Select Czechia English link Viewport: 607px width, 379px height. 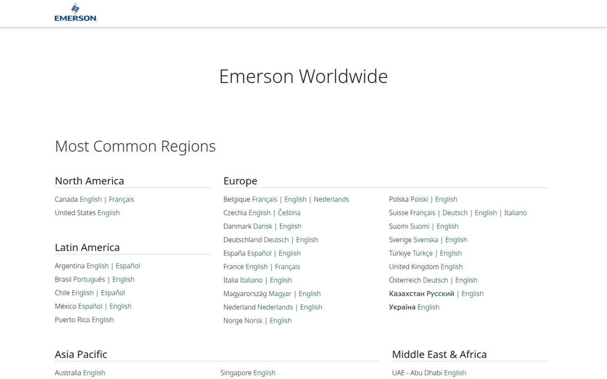[259, 213]
